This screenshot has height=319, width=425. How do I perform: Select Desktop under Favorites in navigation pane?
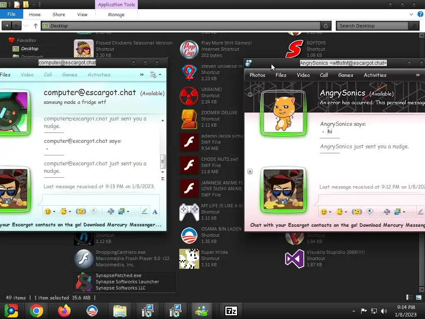(x=29, y=49)
